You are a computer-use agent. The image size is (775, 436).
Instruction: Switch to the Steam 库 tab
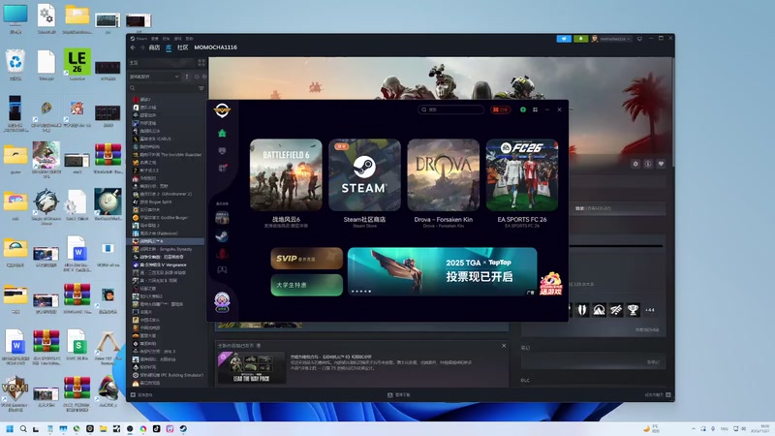pos(169,47)
